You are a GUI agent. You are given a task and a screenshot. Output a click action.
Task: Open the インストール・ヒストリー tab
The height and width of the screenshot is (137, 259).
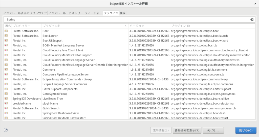[66, 13]
